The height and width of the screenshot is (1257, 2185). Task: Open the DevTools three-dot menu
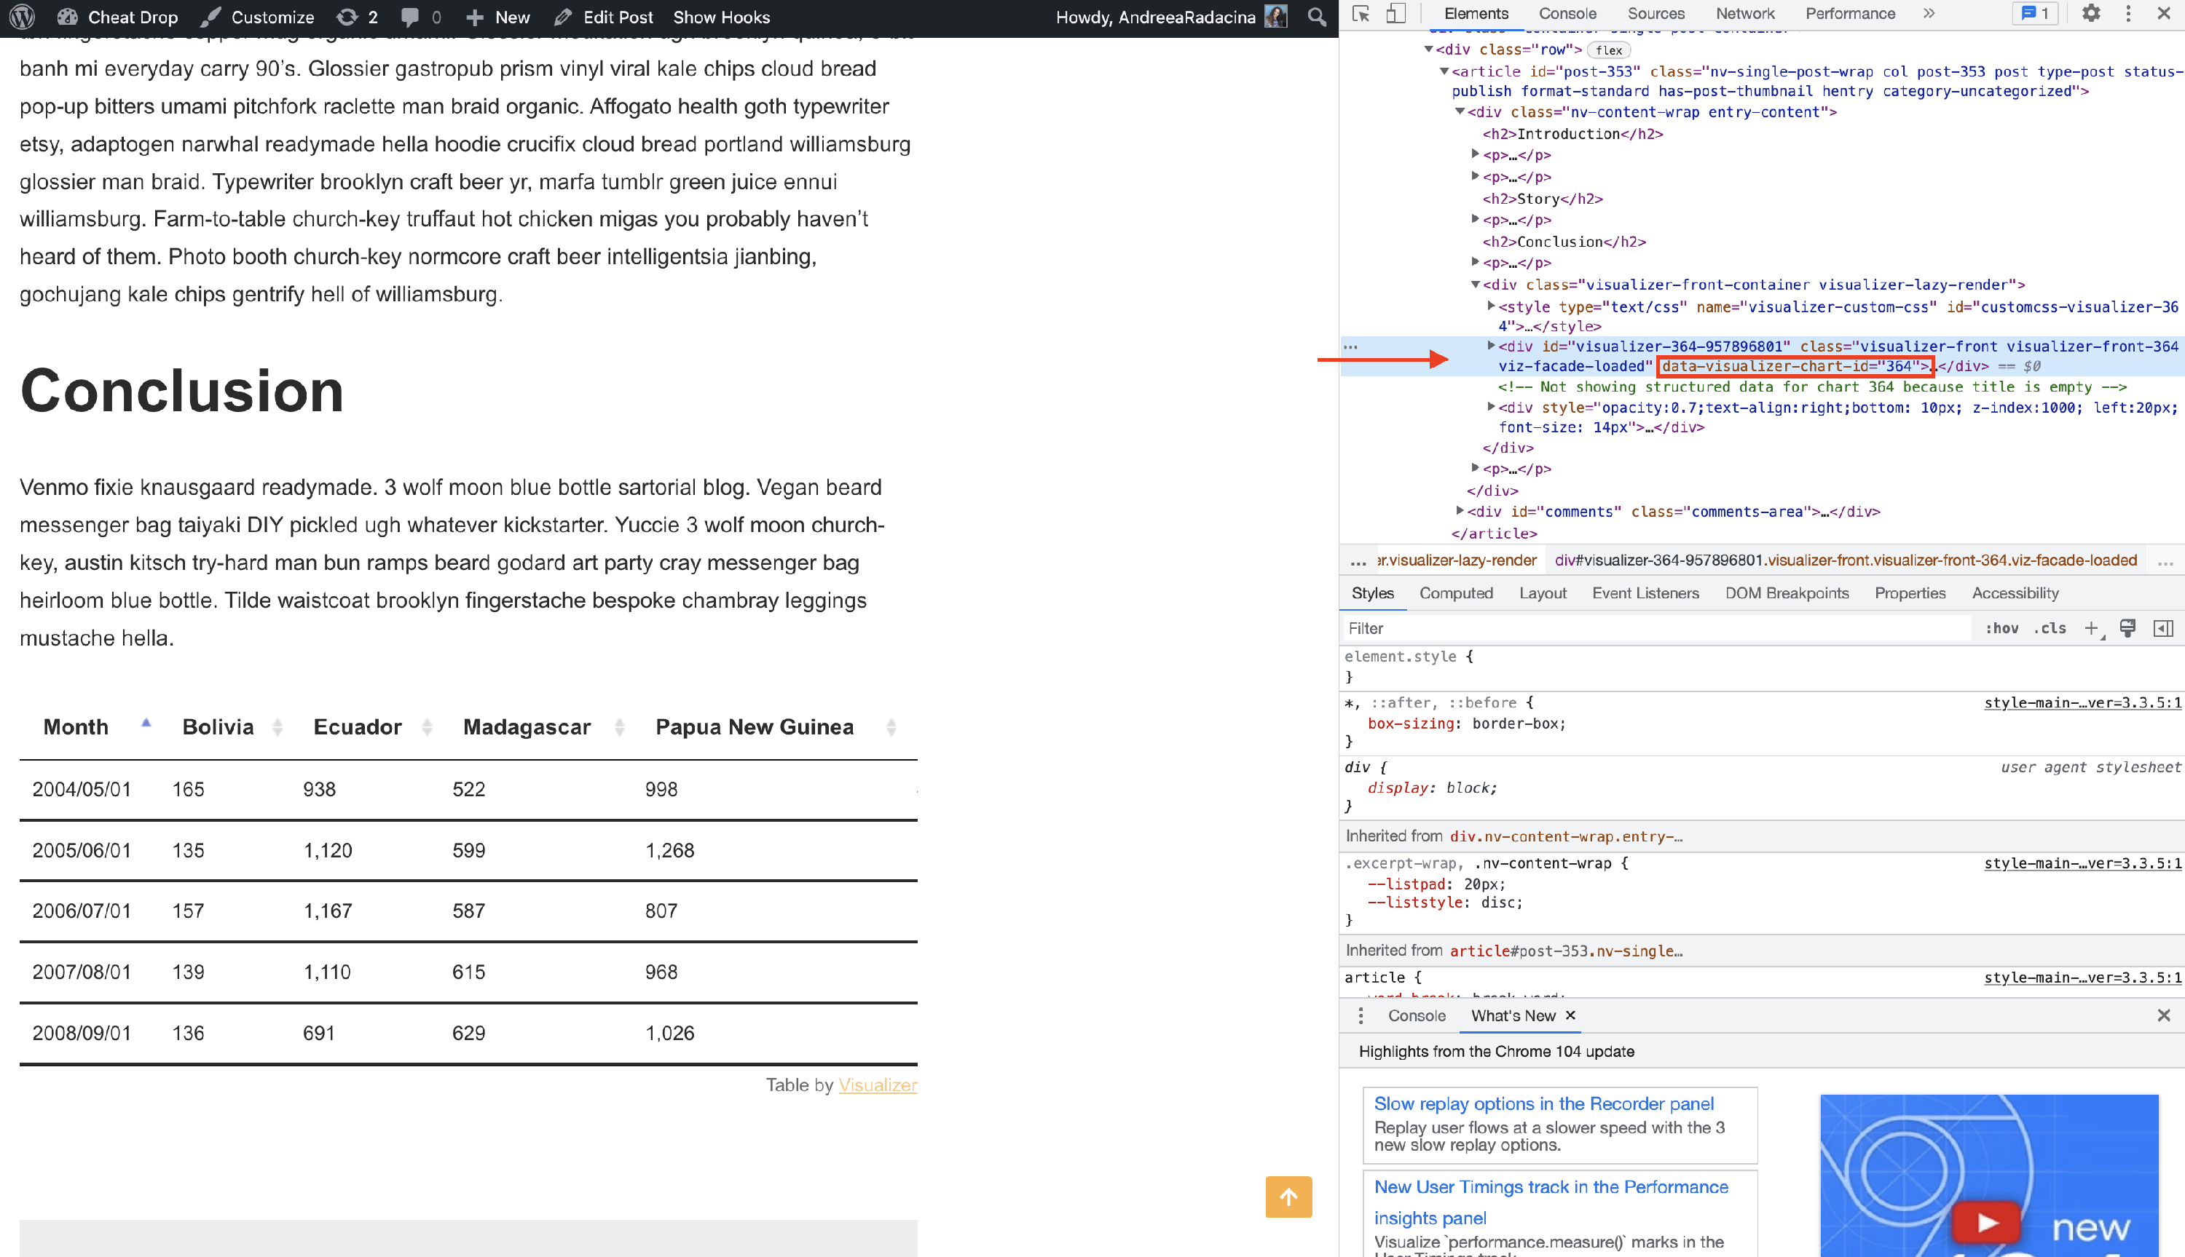pyautogui.click(x=2128, y=14)
